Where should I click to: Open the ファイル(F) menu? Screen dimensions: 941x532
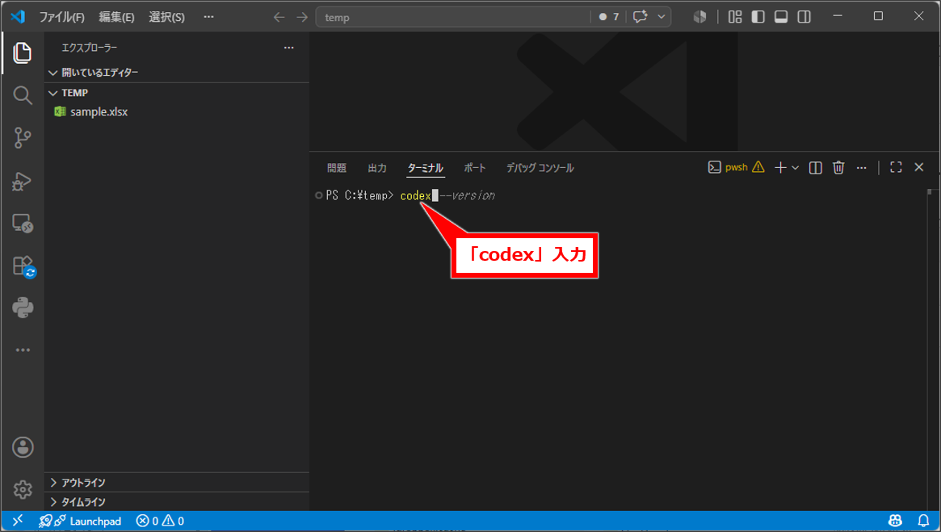tap(62, 17)
